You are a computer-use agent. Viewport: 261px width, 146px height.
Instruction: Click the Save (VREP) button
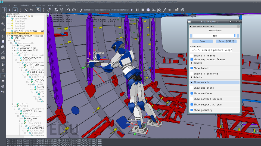pyautogui.click(x=226, y=41)
